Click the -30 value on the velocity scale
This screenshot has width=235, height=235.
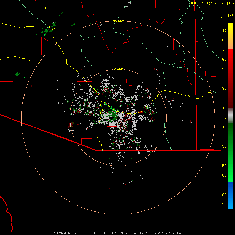223,146
